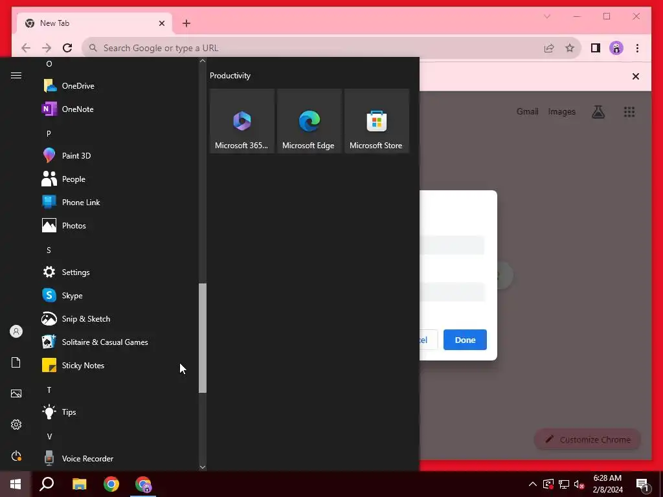Open a new Chrome tab with plus button
663x497 pixels.
186,23
